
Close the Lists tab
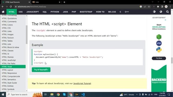[x=59, y=2]
